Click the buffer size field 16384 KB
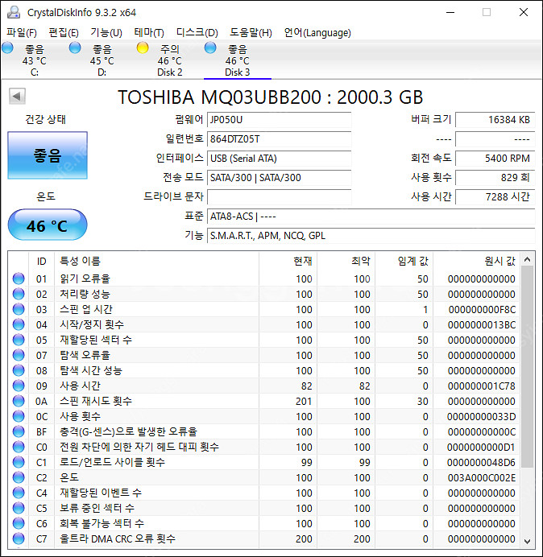 (x=495, y=120)
